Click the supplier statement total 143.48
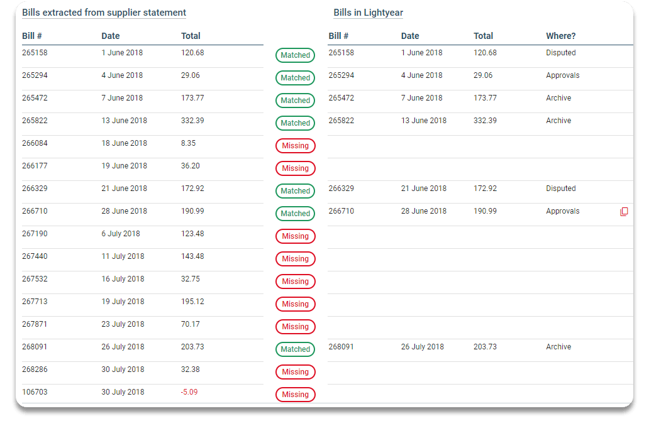 [192, 256]
